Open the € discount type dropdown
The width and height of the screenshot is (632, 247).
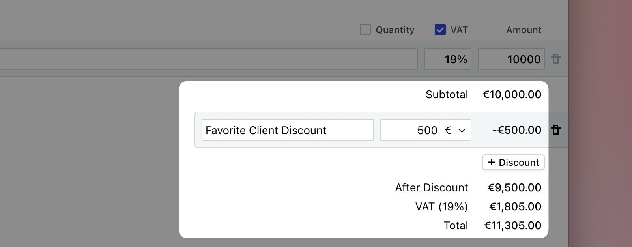(x=456, y=130)
